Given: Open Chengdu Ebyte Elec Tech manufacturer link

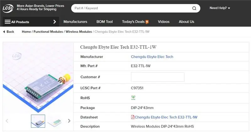Looking at the screenshot, I should (152, 57).
